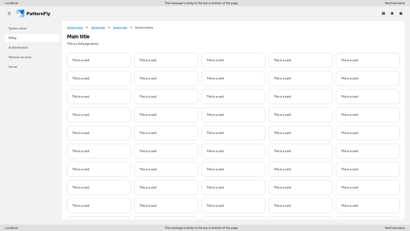Open the settings gear icon
The image size is (410, 231).
(392, 14)
